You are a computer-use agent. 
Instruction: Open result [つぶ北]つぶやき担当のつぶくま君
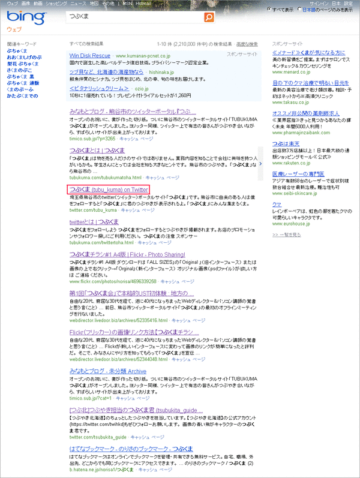pyautogui.click(x=136, y=410)
